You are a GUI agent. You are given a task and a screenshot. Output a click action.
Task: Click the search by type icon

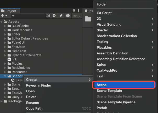[x=54, y=16]
